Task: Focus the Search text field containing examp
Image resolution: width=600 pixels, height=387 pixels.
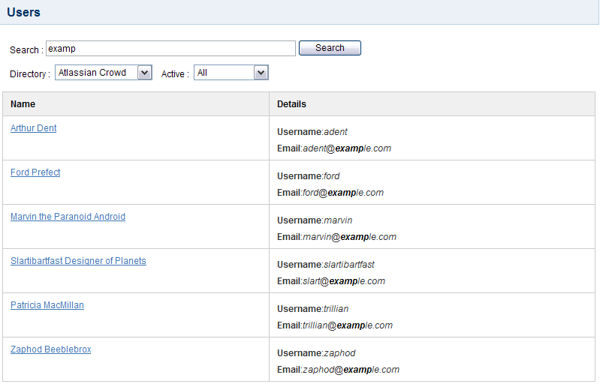Action: [170, 49]
